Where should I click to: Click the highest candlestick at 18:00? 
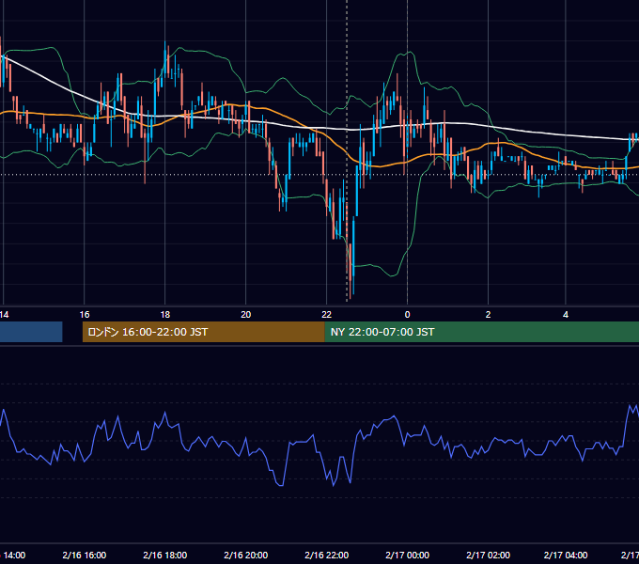click(165, 61)
